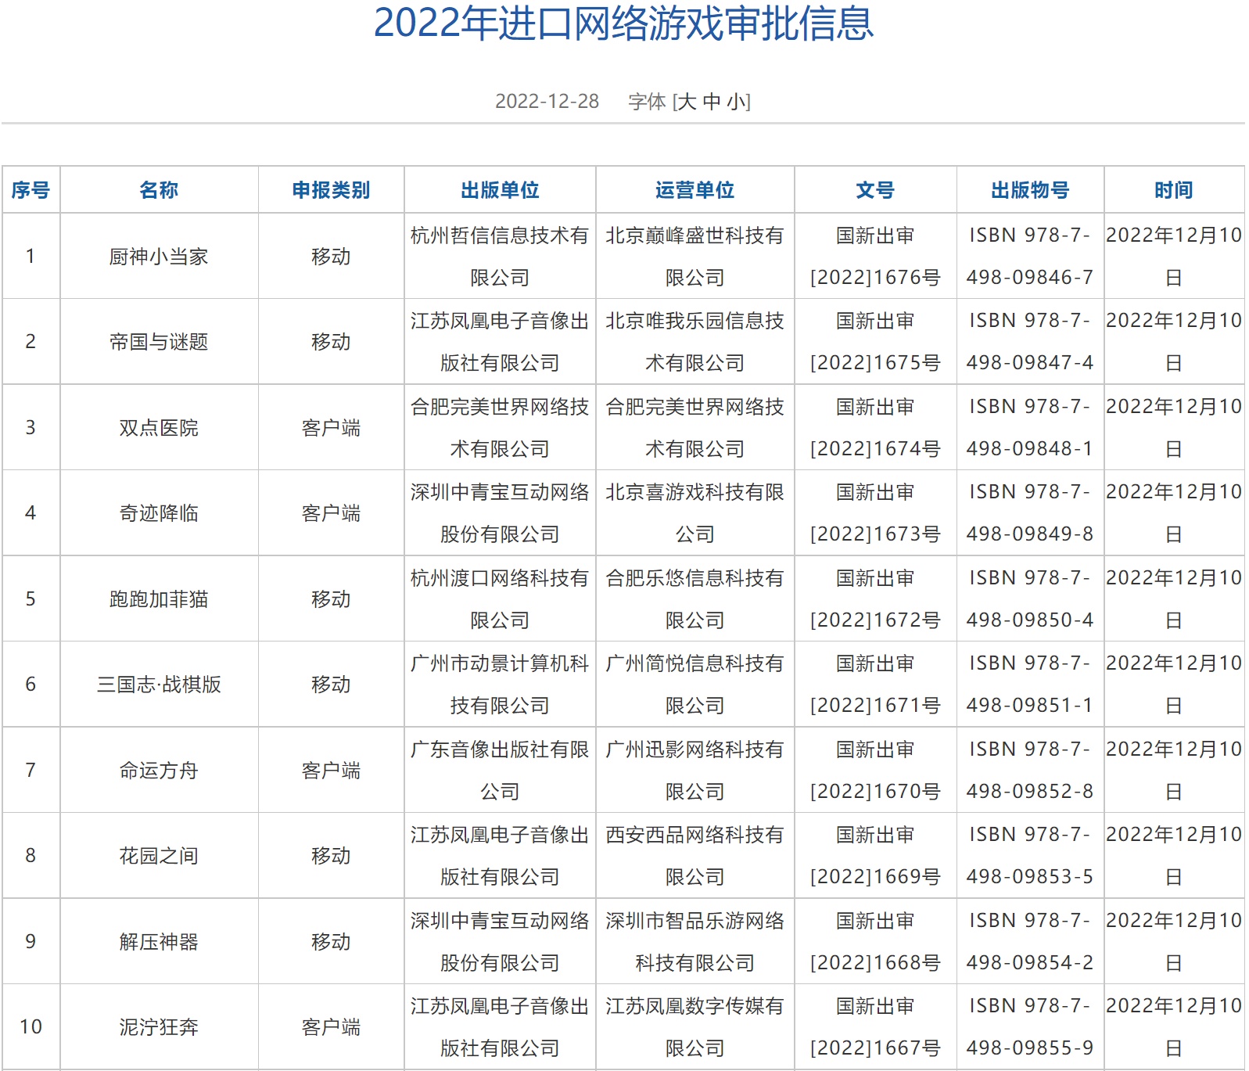Select the game name 奇迹降临
1249x1071 pixels.
tap(159, 513)
